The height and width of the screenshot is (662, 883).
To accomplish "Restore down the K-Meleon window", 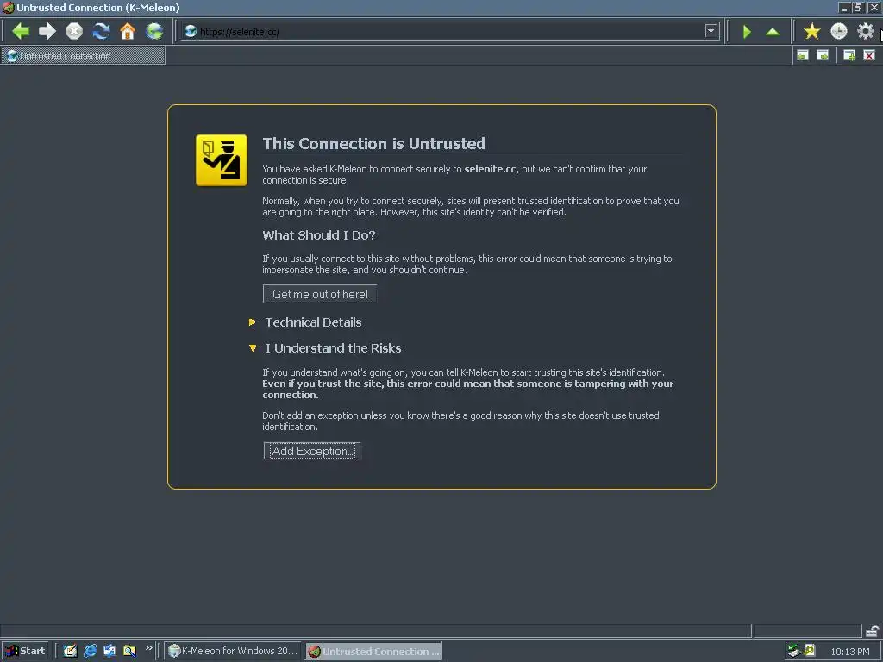I will (x=858, y=7).
